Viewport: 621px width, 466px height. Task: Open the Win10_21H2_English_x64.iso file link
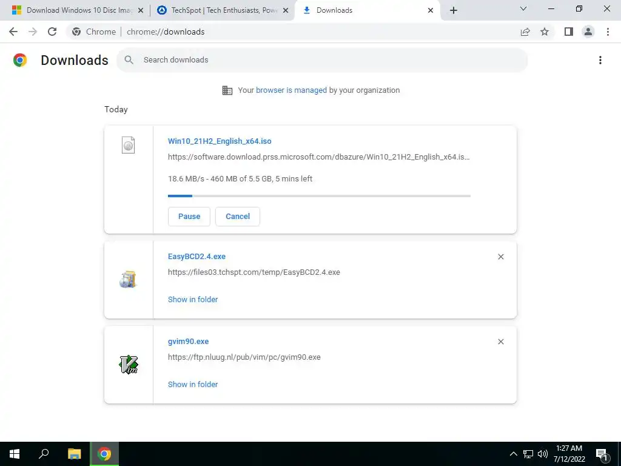tap(220, 141)
